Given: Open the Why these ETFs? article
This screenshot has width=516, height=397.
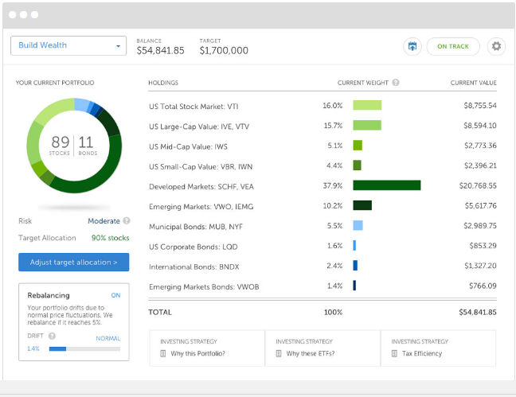Looking at the screenshot, I should [311, 353].
